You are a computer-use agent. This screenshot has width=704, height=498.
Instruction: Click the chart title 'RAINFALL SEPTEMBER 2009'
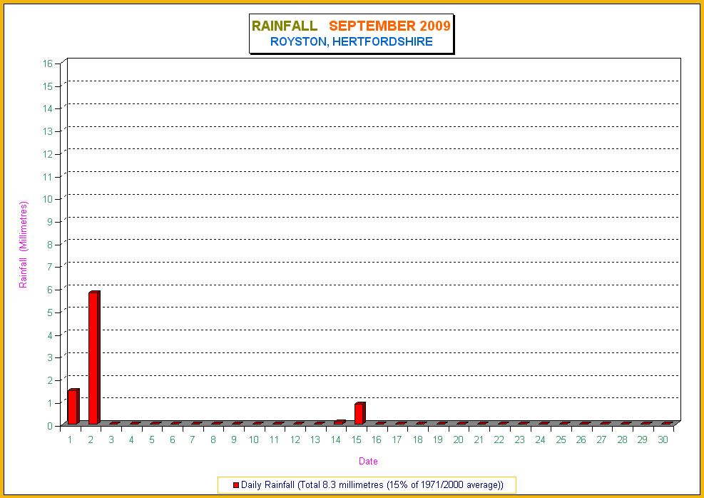pyautogui.click(x=351, y=26)
